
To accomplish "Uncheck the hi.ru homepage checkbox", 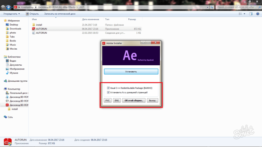I will coord(108,92).
